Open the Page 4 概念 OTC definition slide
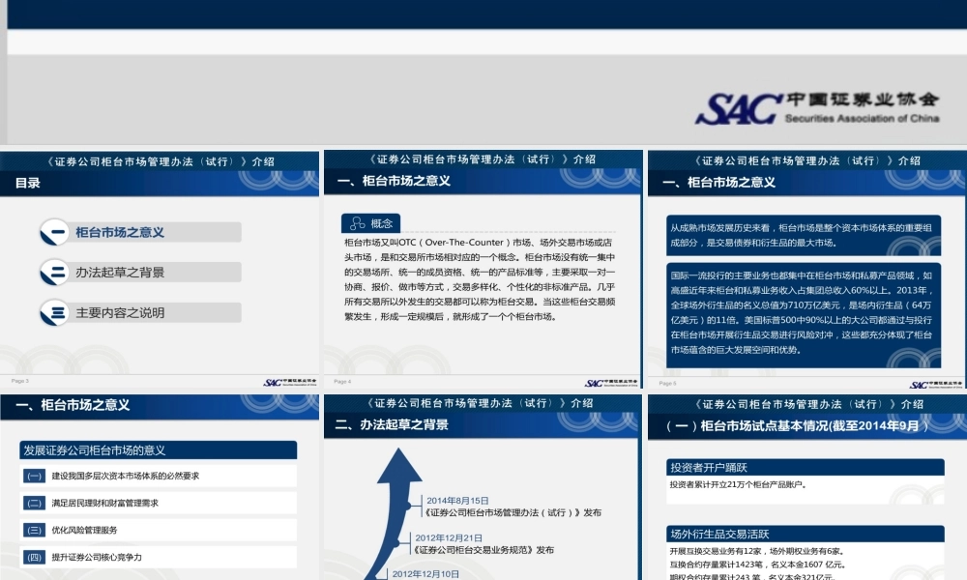The height and width of the screenshot is (580, 967). tap(483, 270)
